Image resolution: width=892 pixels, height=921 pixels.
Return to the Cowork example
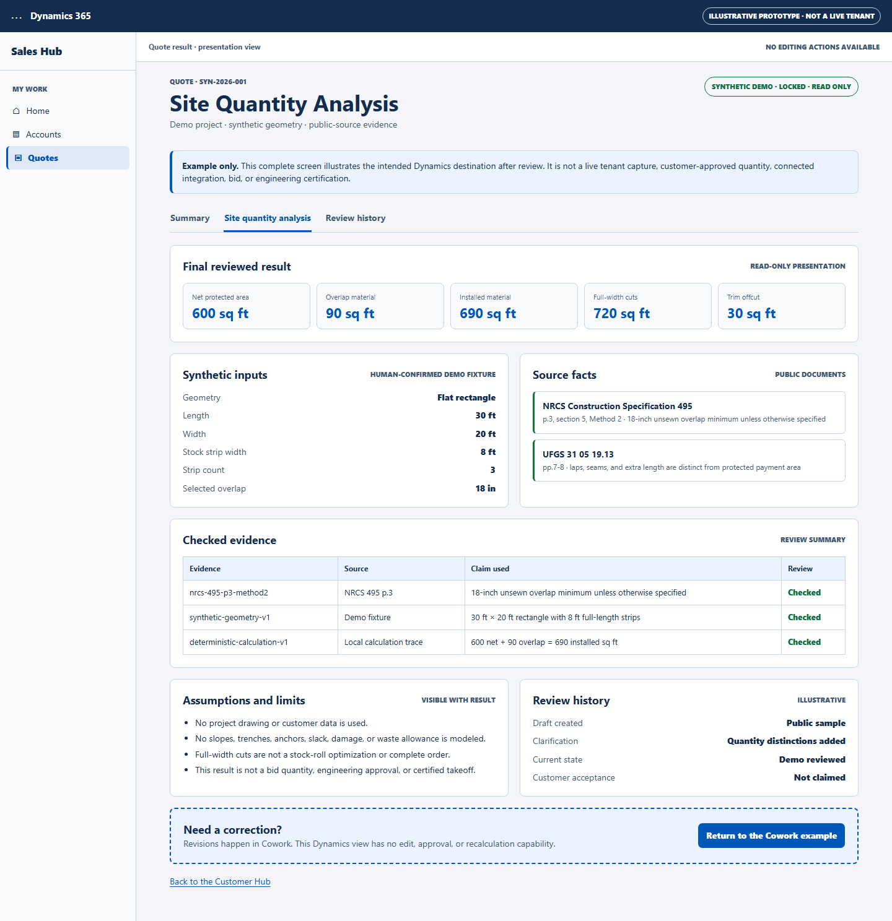(771, 836)
